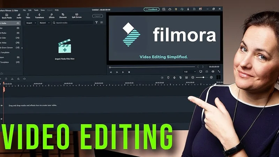
Task: Open the account profile icon
Action: click(188, 9)
